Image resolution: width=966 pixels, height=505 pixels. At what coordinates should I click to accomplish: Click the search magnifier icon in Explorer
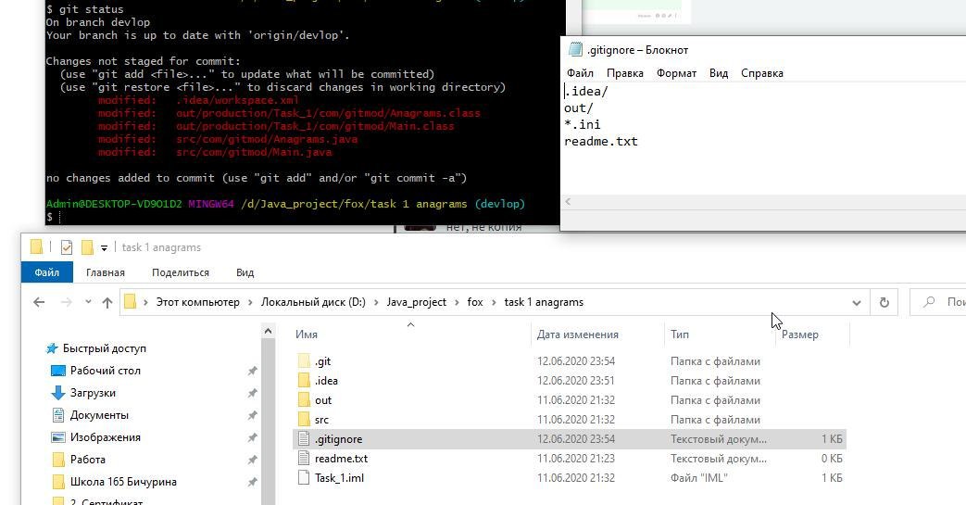929,302
